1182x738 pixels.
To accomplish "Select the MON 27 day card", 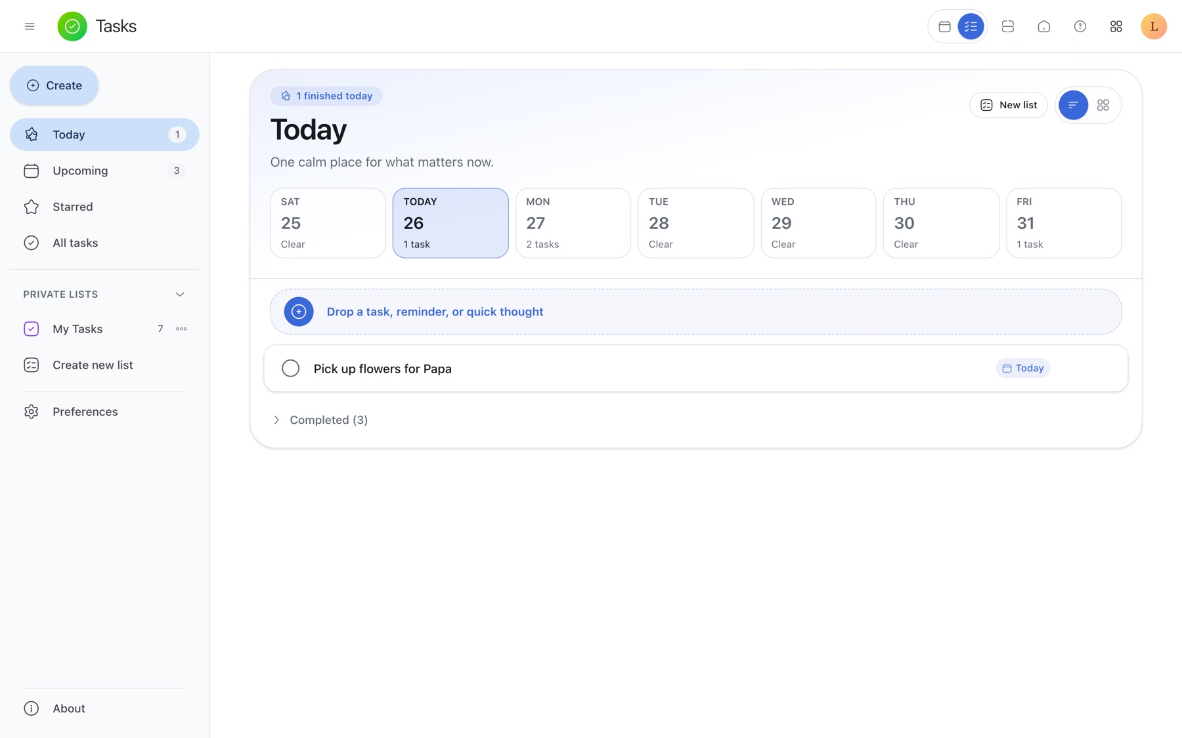I will [x=573, y=223].
